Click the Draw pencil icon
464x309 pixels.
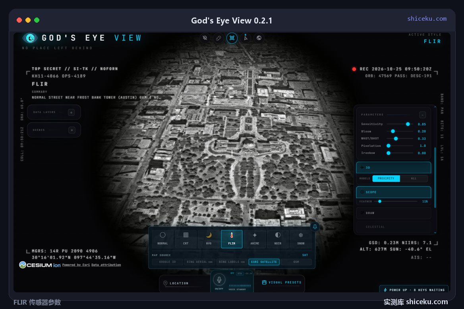coord(362,213)
